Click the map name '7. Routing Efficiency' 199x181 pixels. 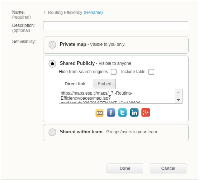click(x=62, y=13)
